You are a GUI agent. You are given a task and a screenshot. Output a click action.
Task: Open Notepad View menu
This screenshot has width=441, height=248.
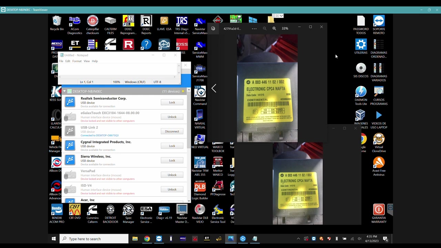point(86,61)
